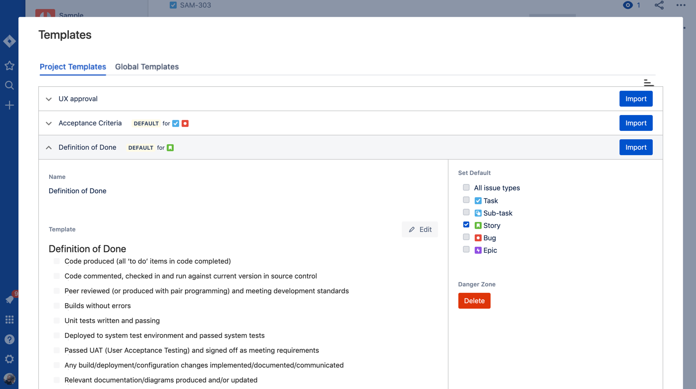The image size is (696, 389).
Task: Click the red Delete button
Action: (x=474, y=301)
